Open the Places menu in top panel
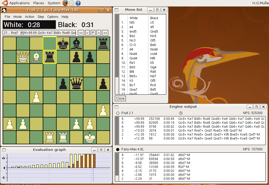This screenshot has width=269, height=185. [x=39, y=3]
